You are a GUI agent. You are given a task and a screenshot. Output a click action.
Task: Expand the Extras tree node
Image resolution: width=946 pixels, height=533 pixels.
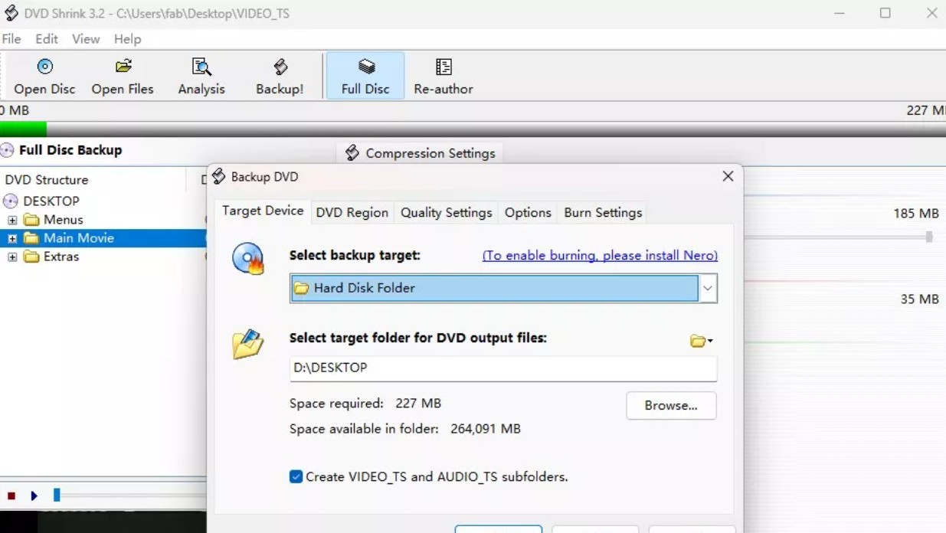tap(12, 257)
